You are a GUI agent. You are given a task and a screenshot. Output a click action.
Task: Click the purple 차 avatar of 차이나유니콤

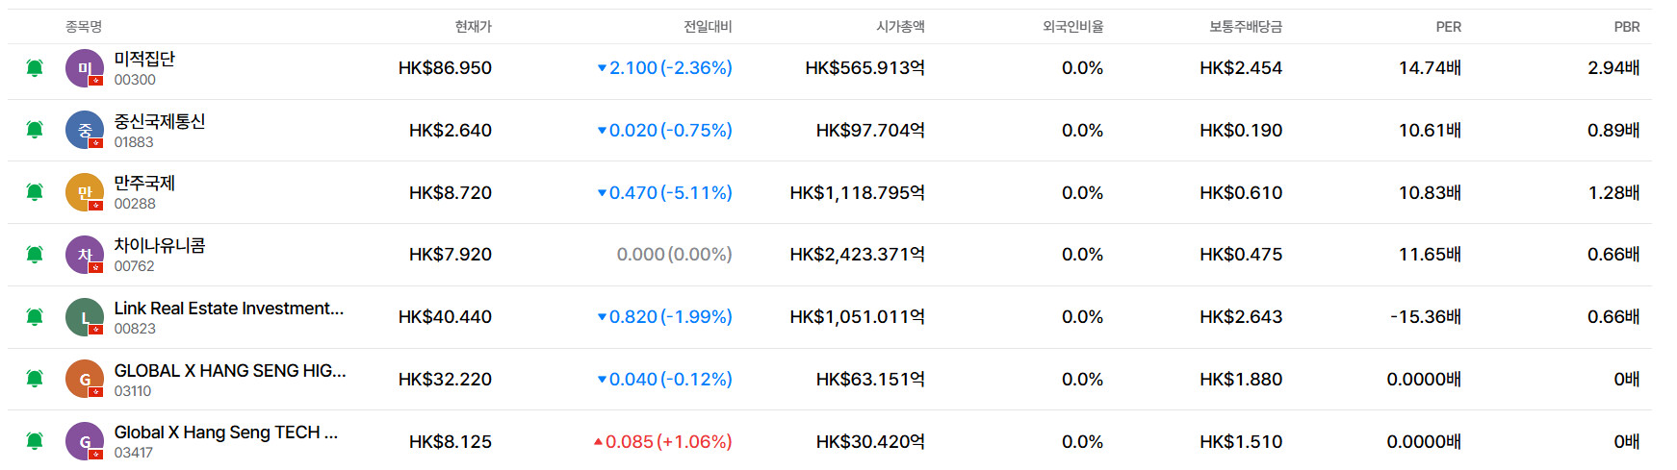[85, 255]
